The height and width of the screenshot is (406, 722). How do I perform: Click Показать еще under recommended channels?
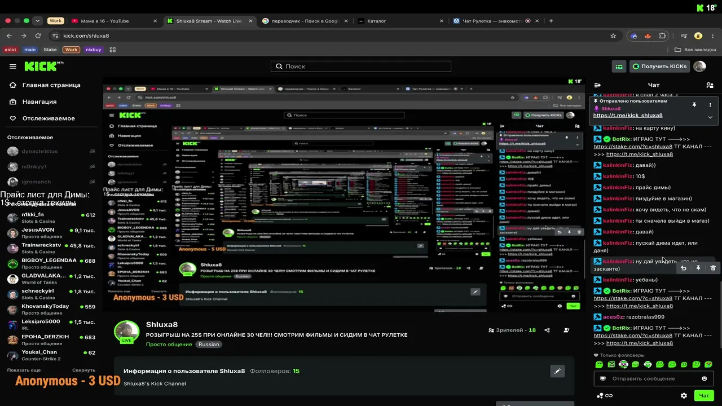[x=24, y=370]
